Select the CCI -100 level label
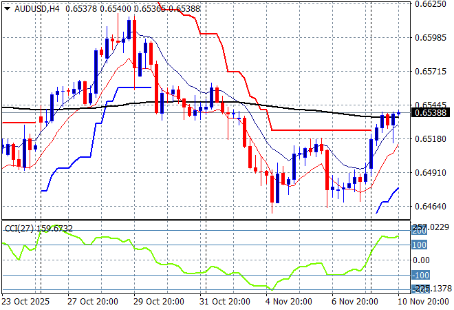Image resolution: width=454 pixels, height=310 pixels. (420, 275)
